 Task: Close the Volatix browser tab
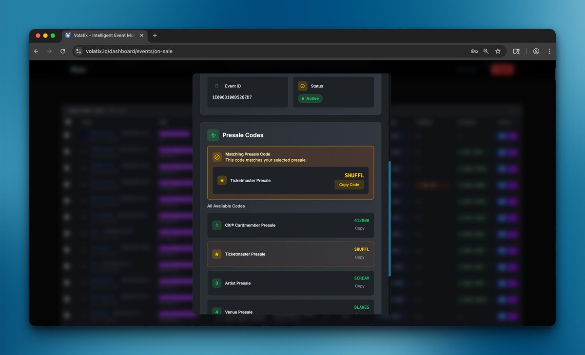(142, 36)
